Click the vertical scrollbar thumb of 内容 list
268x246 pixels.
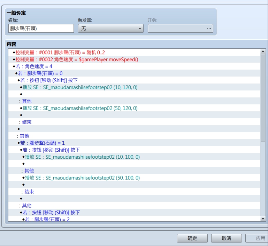pos(263,98)
